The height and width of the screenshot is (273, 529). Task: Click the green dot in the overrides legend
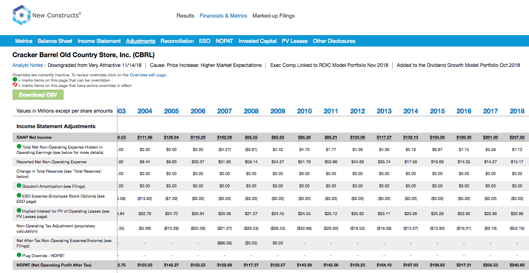tap(15, 80)
